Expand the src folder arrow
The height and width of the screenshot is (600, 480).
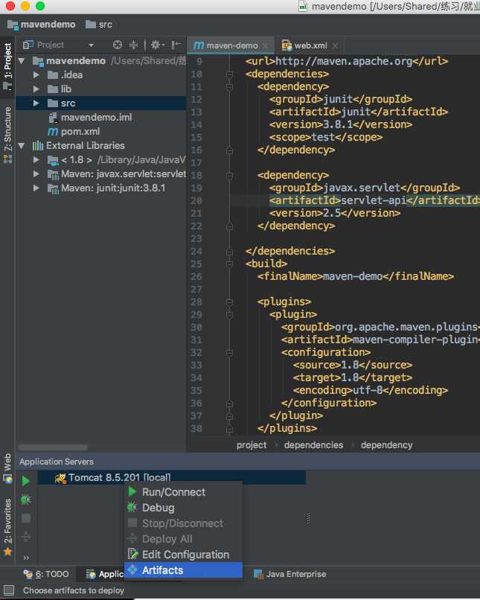point(36,103)
